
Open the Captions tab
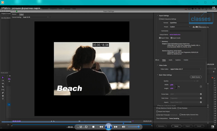(178, 60)
